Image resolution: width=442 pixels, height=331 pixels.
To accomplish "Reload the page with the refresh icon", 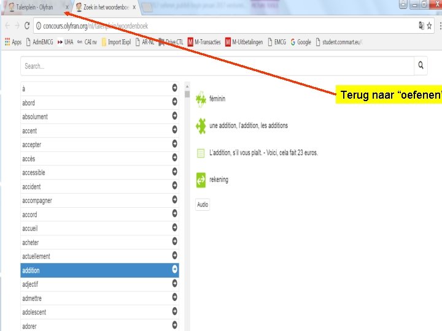I will pos(27,26).
